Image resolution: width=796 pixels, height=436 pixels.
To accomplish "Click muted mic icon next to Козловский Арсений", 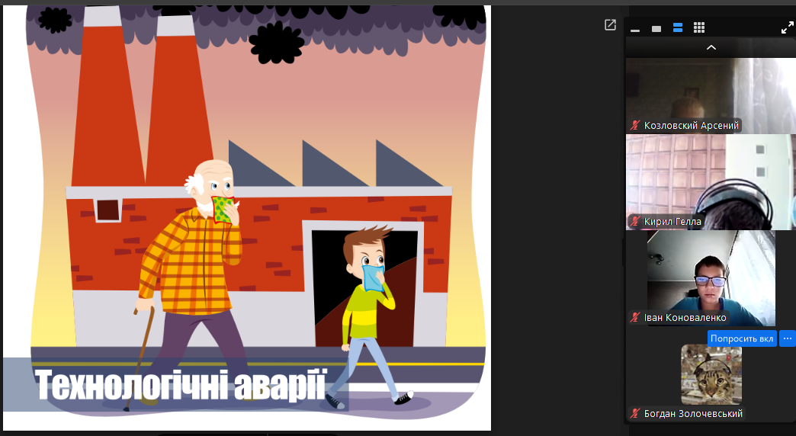I will tap(635, 125).
